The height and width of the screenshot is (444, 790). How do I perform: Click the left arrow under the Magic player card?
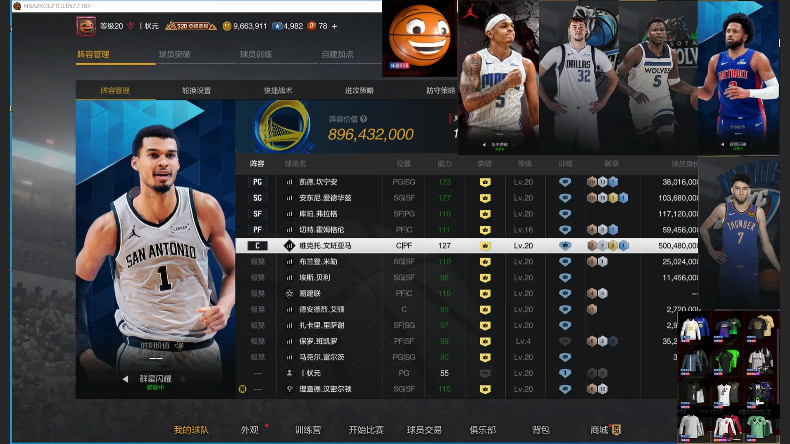tap(484, 145)
